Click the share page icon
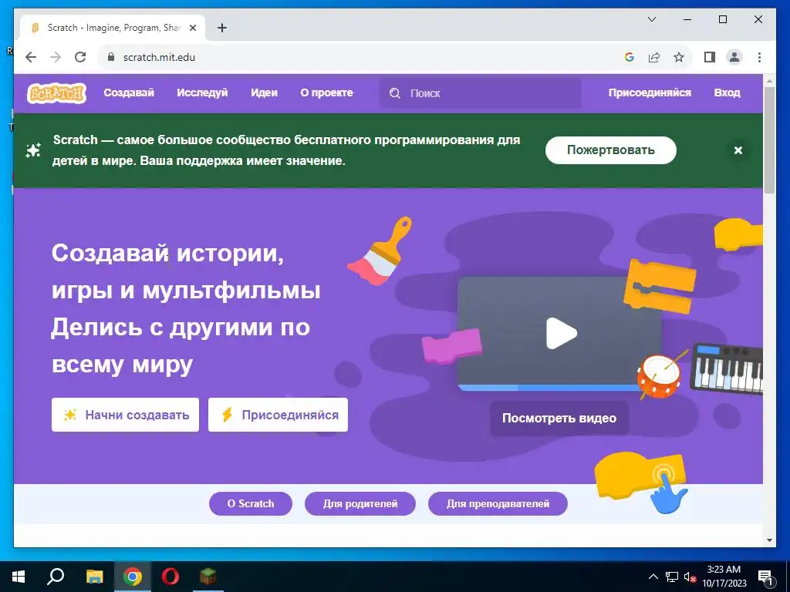Image resolution: width=790 pixels, height=592 pixels. pos(654,57)
